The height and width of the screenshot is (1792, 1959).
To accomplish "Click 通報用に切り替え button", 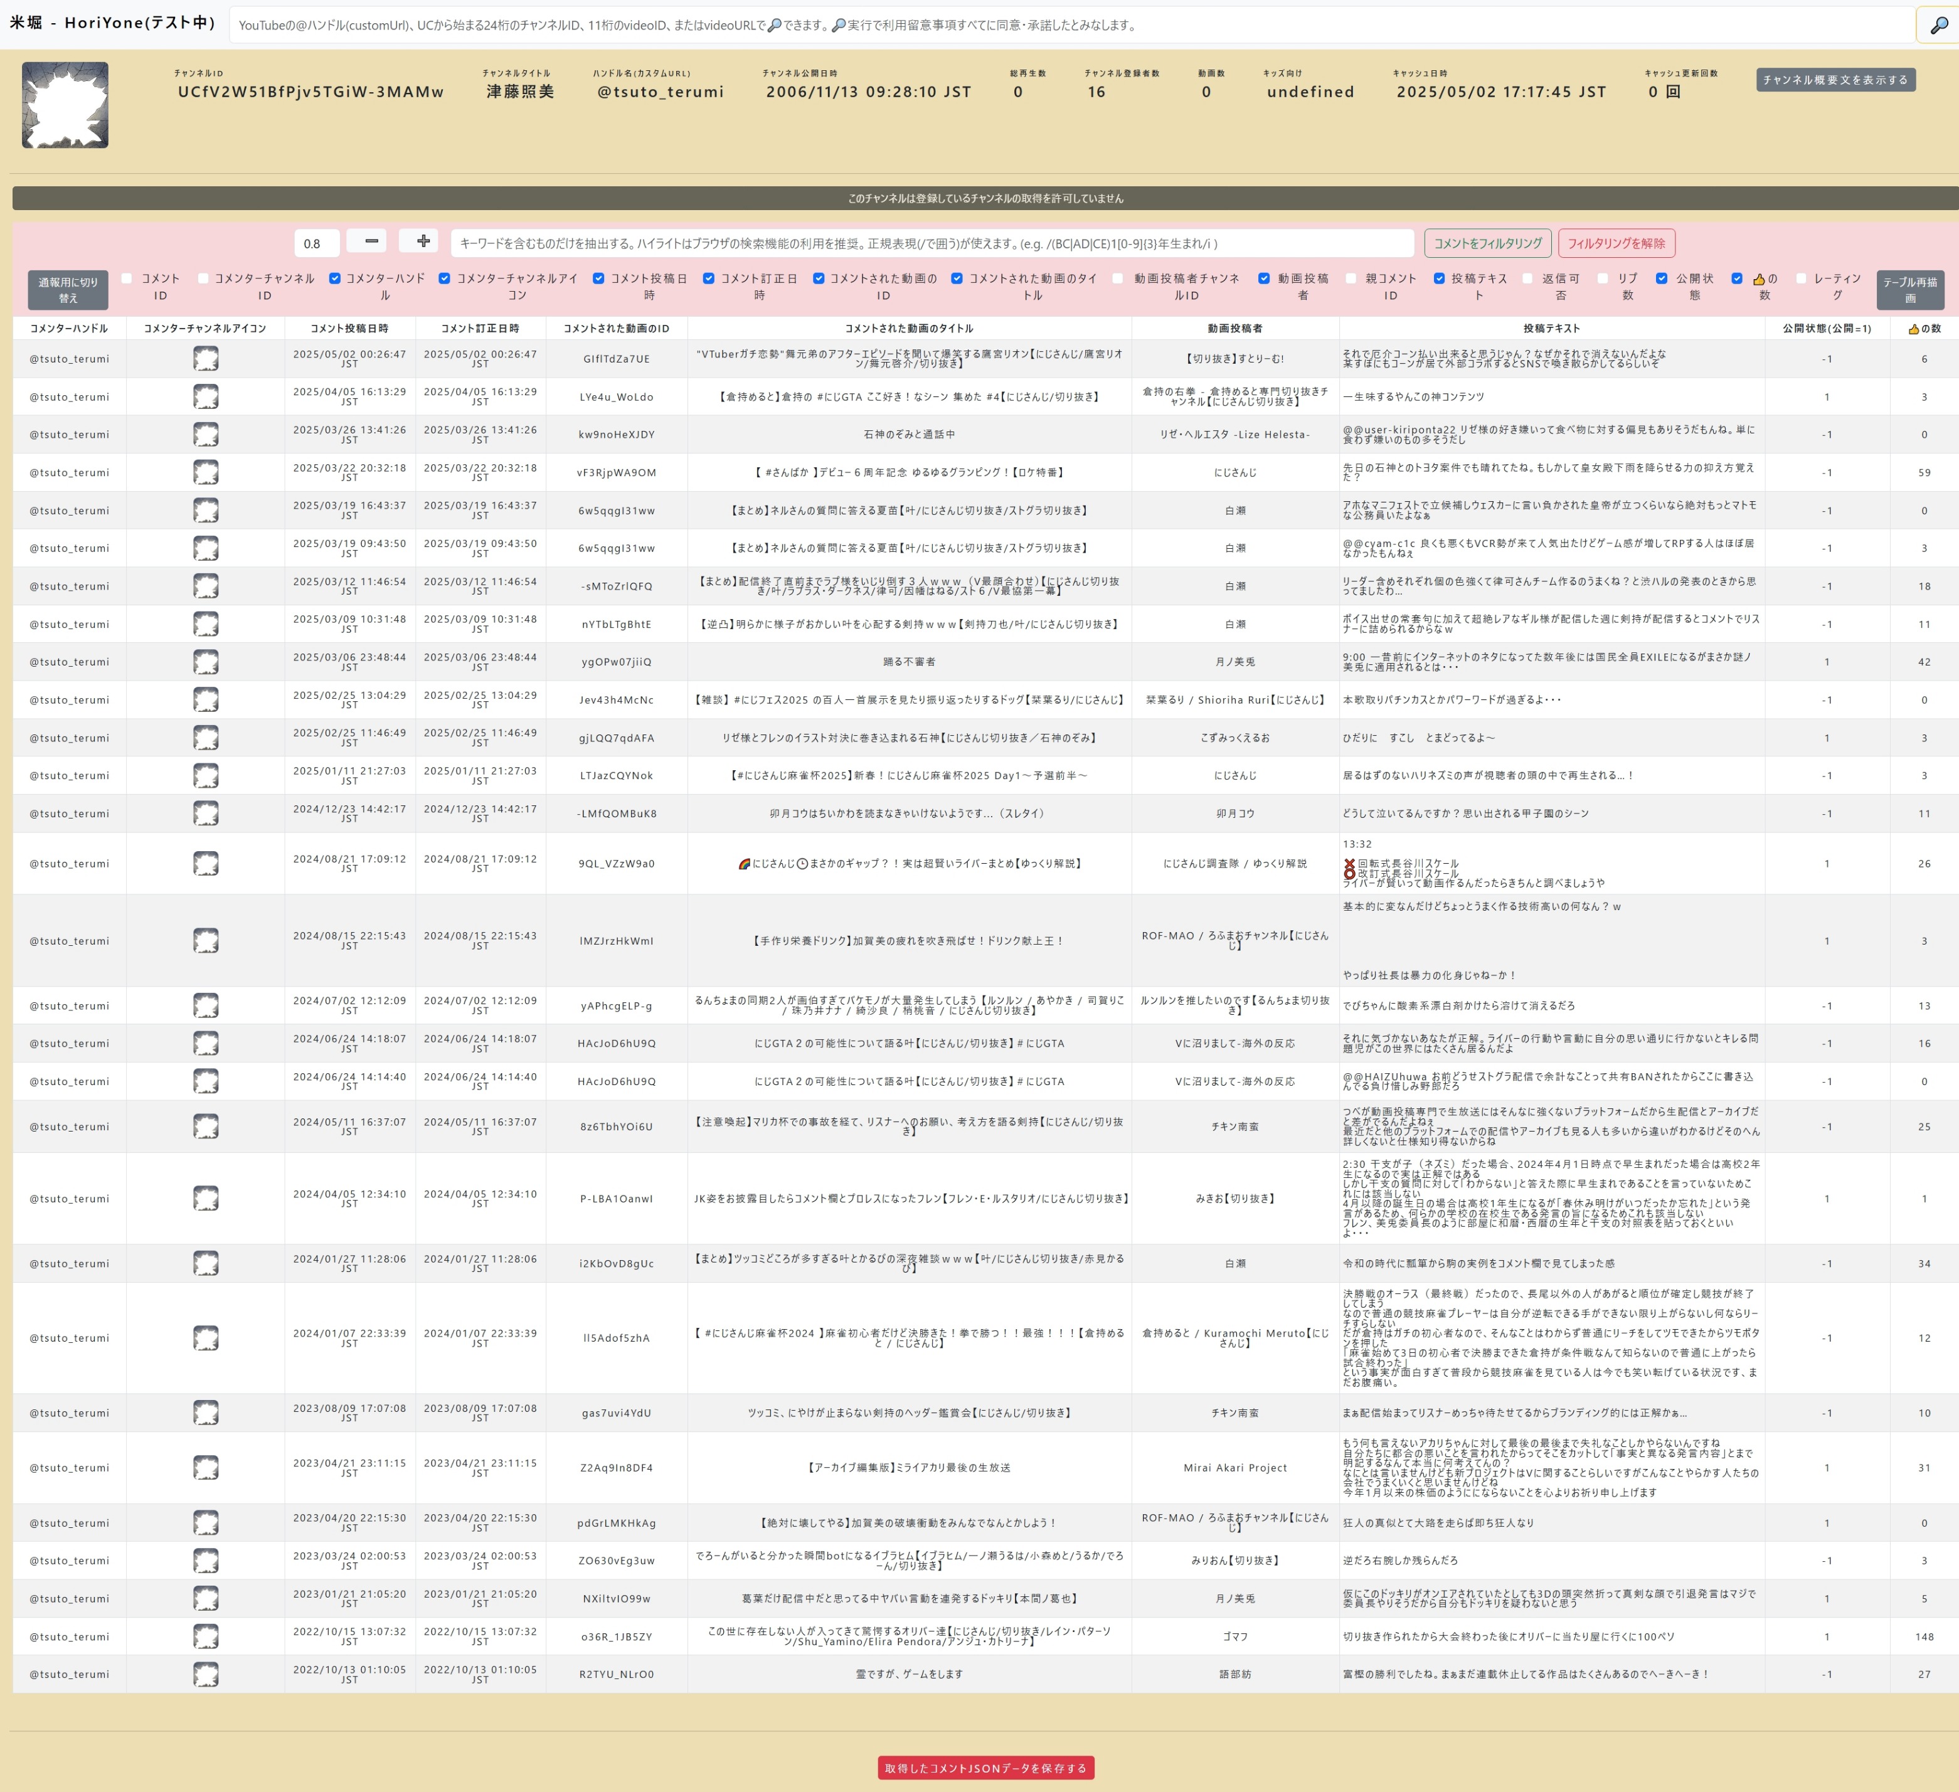I will point(68,290).
